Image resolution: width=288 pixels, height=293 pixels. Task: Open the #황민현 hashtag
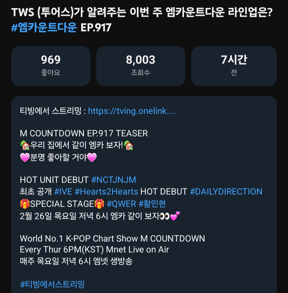coord(152,204)
